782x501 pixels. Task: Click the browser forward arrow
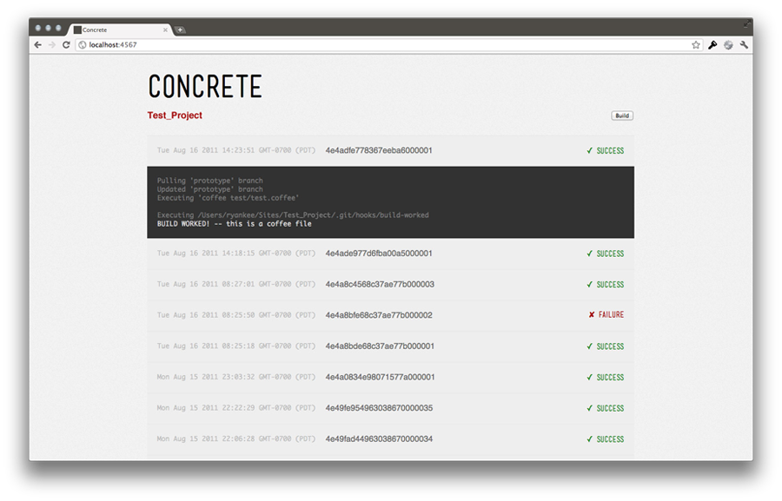click(x=51, y=44)
